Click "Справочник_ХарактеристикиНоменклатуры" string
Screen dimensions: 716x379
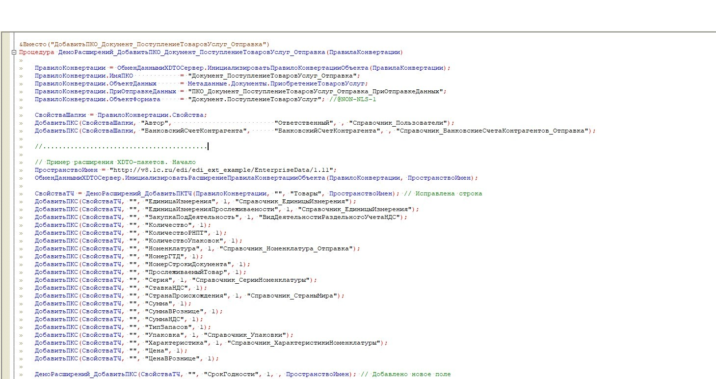coord(307,343)
